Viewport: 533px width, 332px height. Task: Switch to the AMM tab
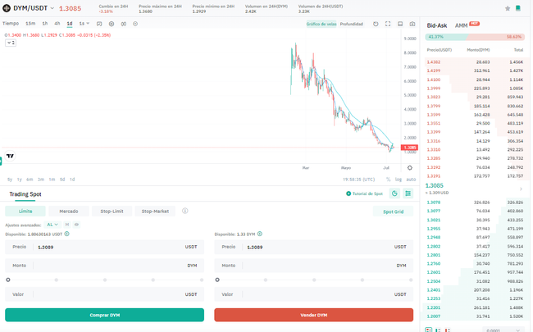462,25
